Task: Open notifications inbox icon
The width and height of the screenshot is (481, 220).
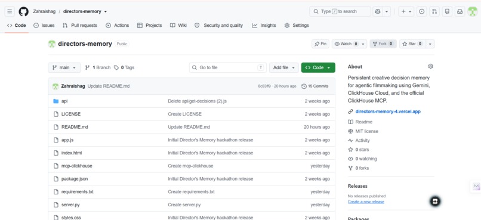Action: 460,11
